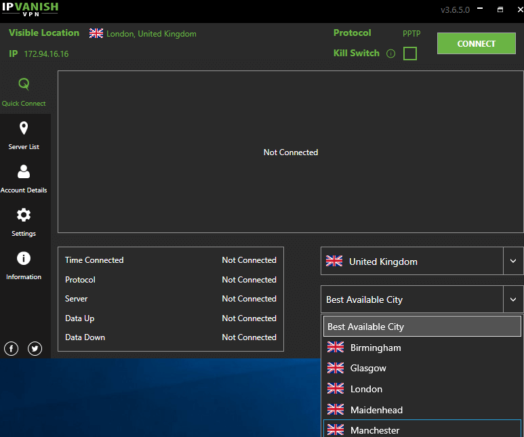Open Account Details in sidebar

point(24,179)
